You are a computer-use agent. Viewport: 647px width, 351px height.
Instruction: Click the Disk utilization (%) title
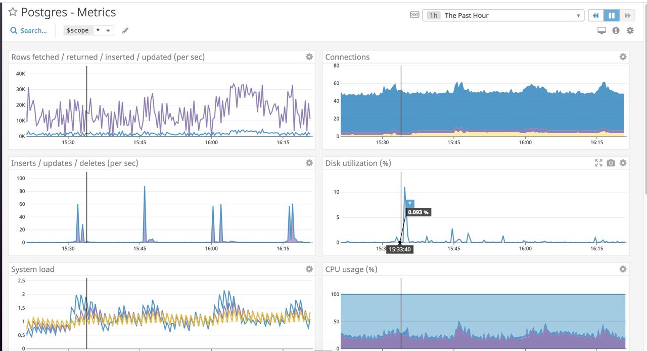click(358, 163)
